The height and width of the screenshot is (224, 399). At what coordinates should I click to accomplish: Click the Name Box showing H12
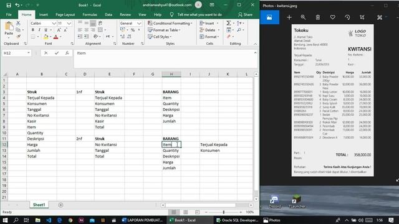tap(17, 53)
